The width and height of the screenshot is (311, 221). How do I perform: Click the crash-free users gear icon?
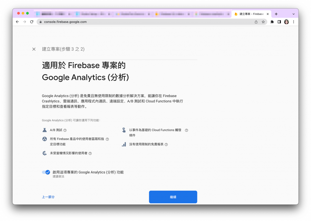click(x=45, y=153)
